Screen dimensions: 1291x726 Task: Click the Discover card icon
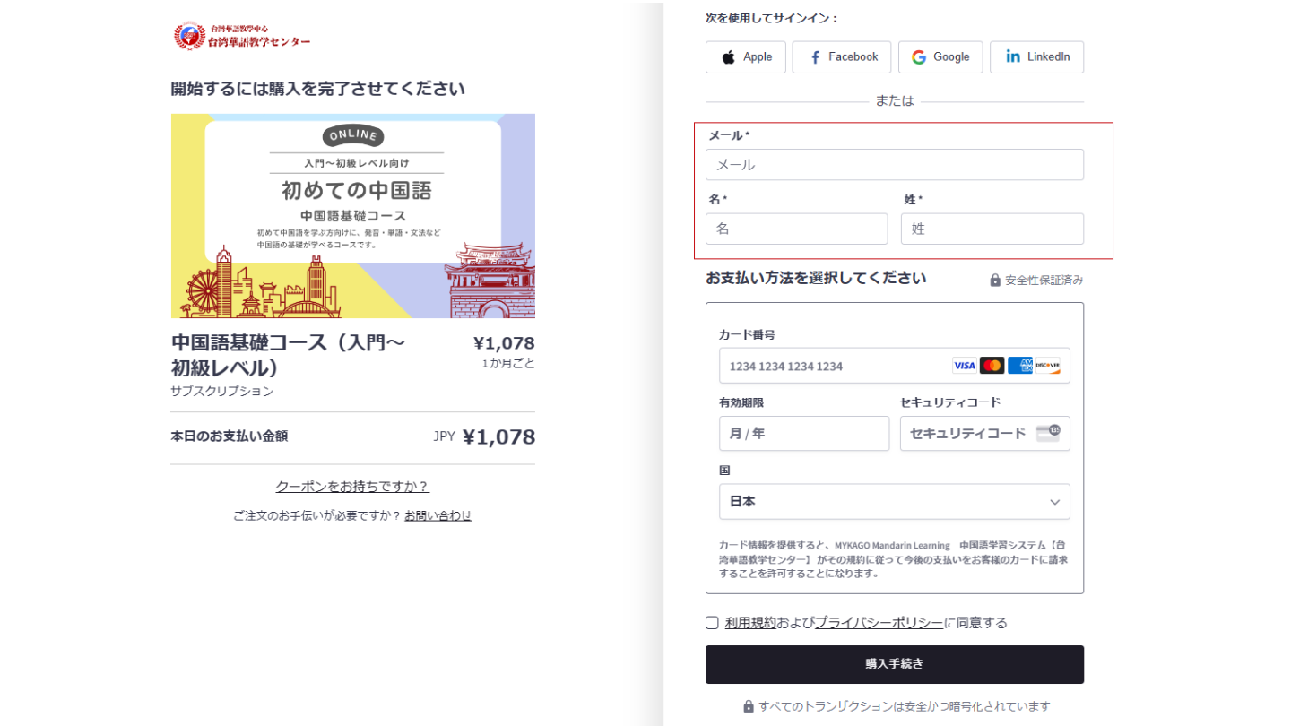(1047, 366)
